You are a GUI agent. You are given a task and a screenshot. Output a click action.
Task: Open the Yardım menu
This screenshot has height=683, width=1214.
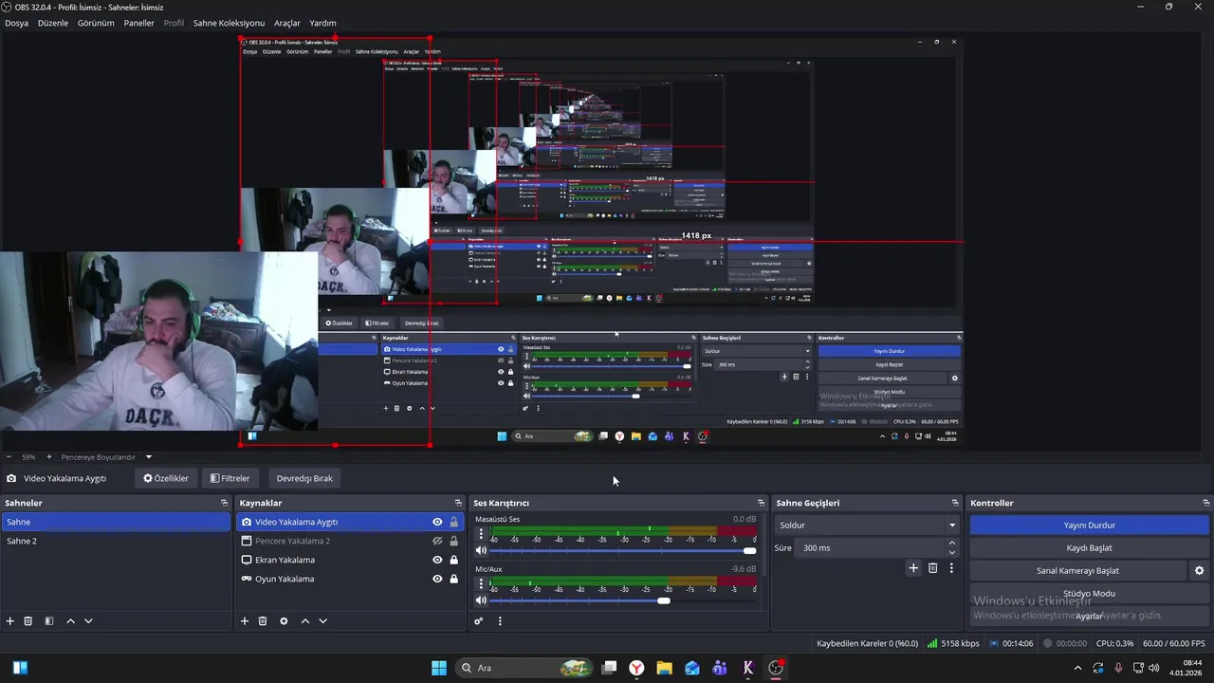pos(322,23)
